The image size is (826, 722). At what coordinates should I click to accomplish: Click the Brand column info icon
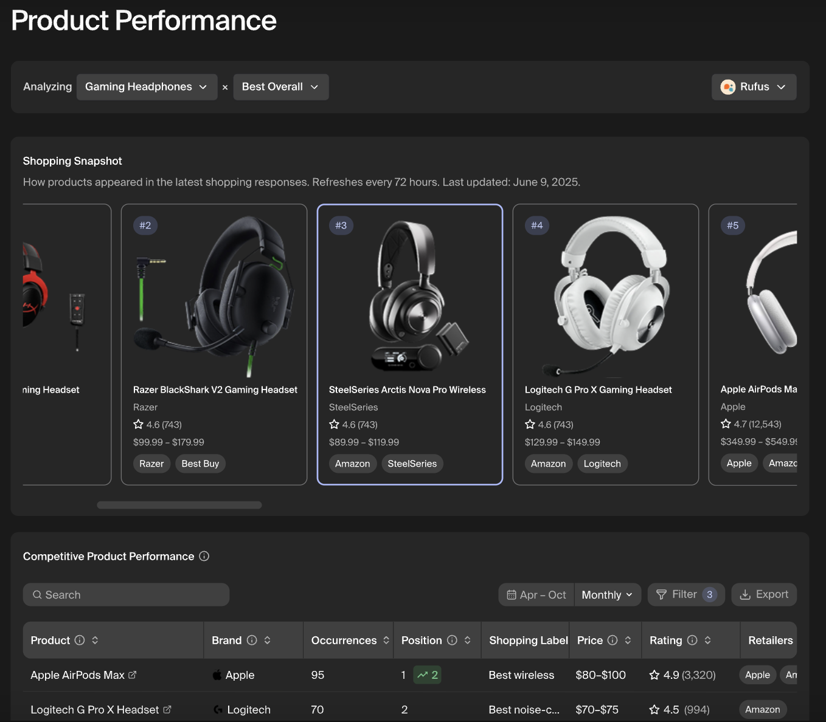[x=252, y=640]
